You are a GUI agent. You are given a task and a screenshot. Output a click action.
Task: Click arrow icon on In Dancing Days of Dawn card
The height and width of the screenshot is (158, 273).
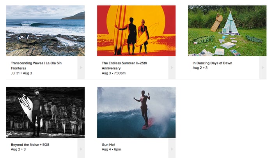pos(263,67)
